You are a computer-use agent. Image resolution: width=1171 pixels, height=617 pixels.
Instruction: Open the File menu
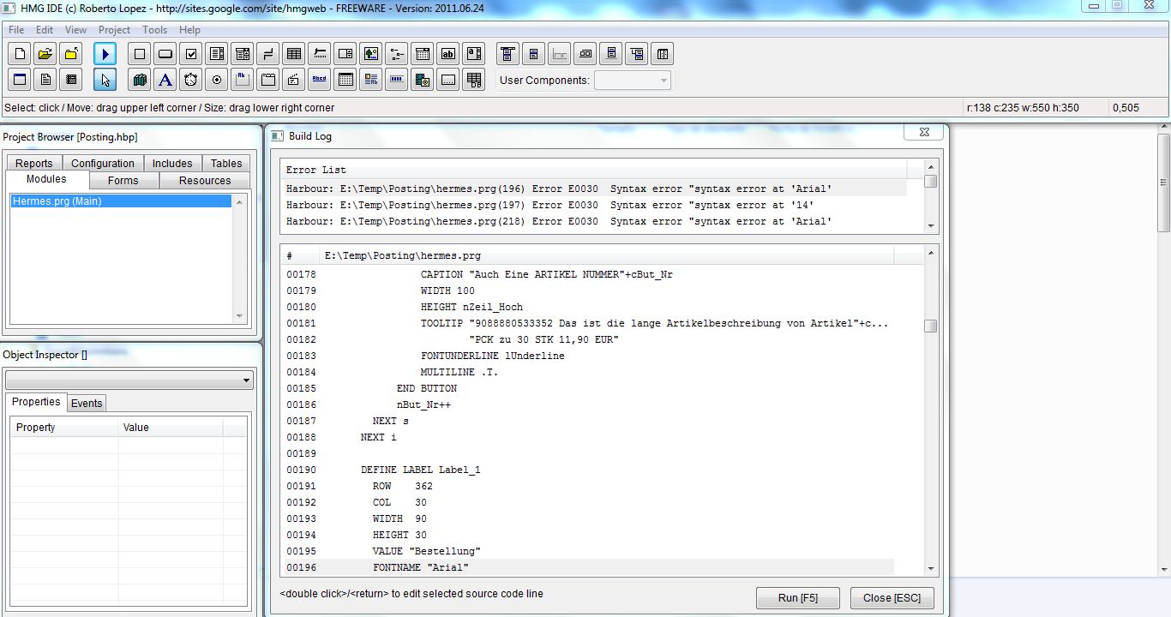pos(16,30)
